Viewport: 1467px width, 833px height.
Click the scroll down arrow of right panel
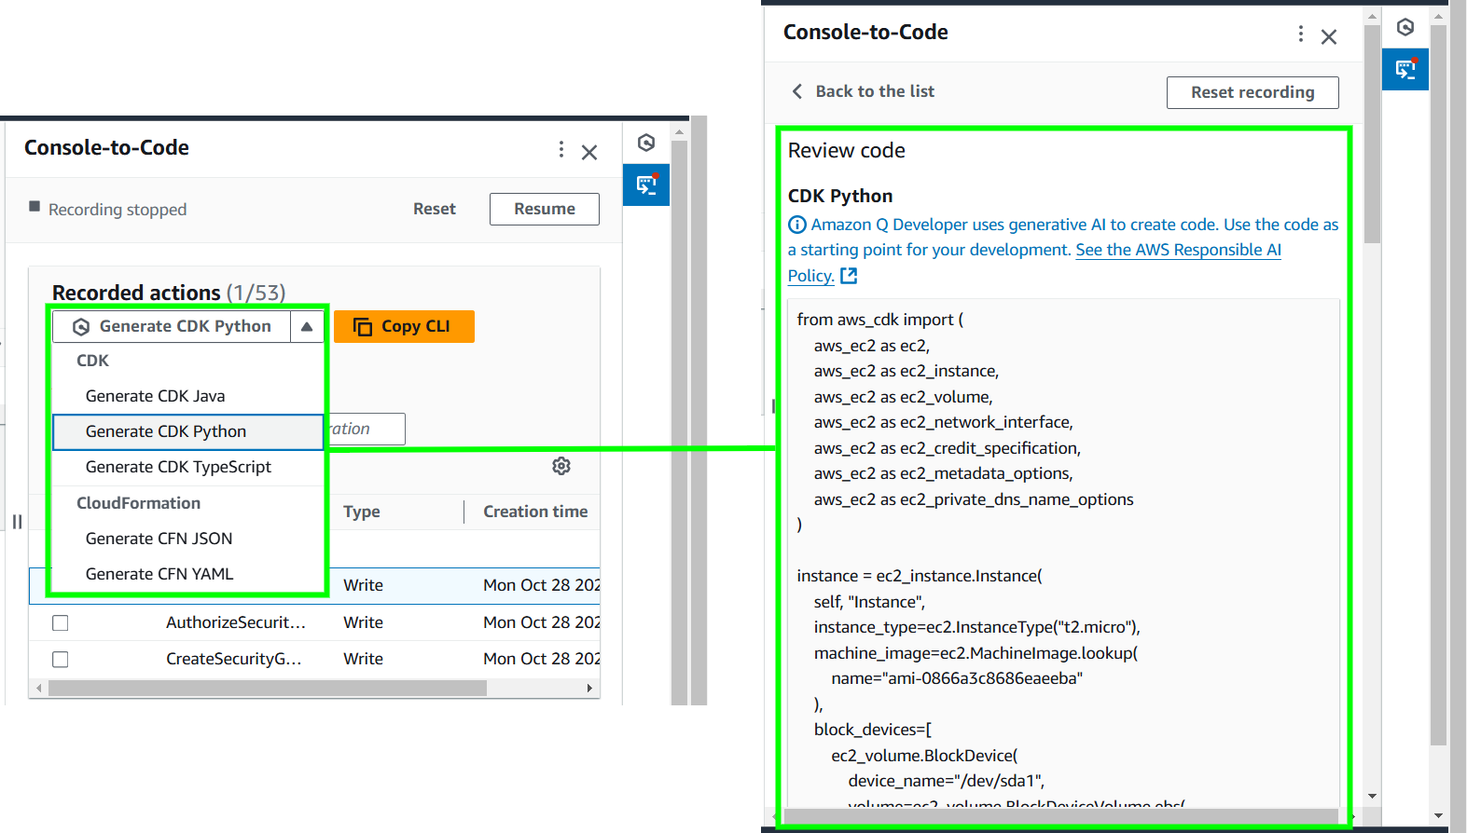1372,796
